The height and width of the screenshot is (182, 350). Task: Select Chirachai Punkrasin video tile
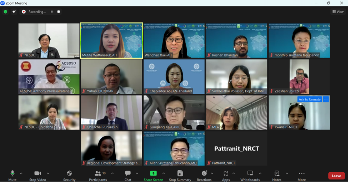pyautogui.click(x=111, y=113)
